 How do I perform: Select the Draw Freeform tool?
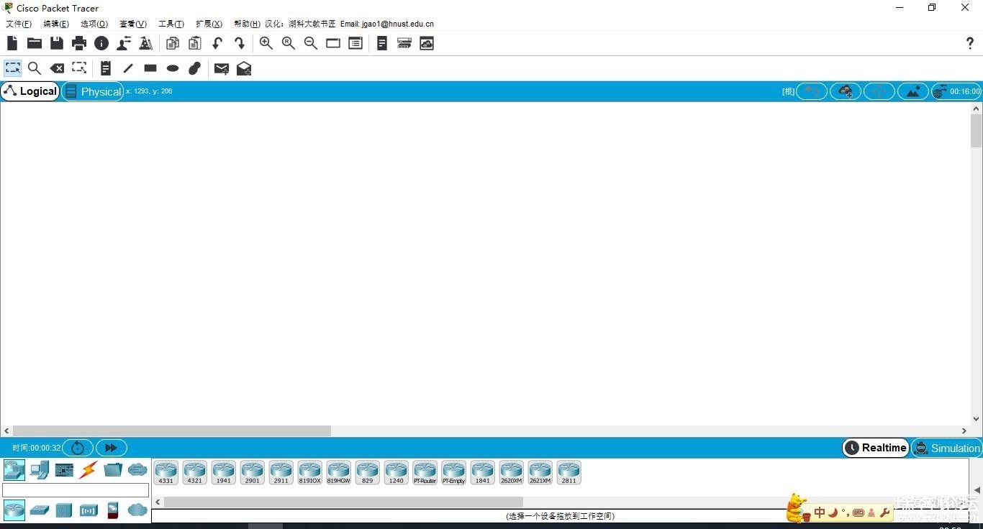195,68
